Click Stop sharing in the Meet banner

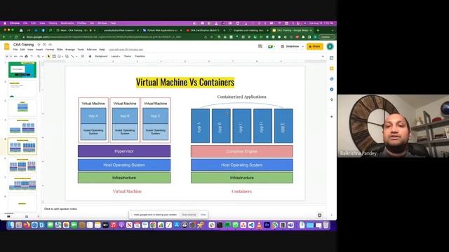(189, 215)
